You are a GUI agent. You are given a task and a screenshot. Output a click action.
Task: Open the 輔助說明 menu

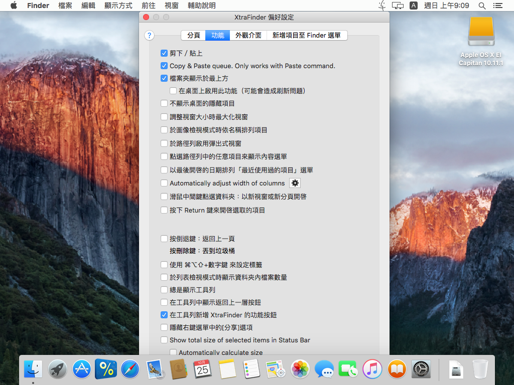202,6
